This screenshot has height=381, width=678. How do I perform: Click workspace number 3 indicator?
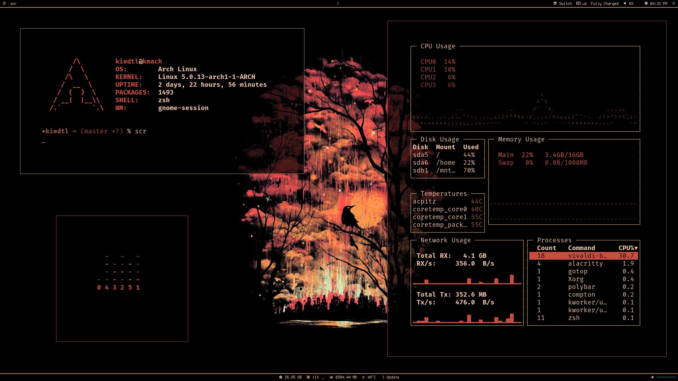(x=338, y=4)
